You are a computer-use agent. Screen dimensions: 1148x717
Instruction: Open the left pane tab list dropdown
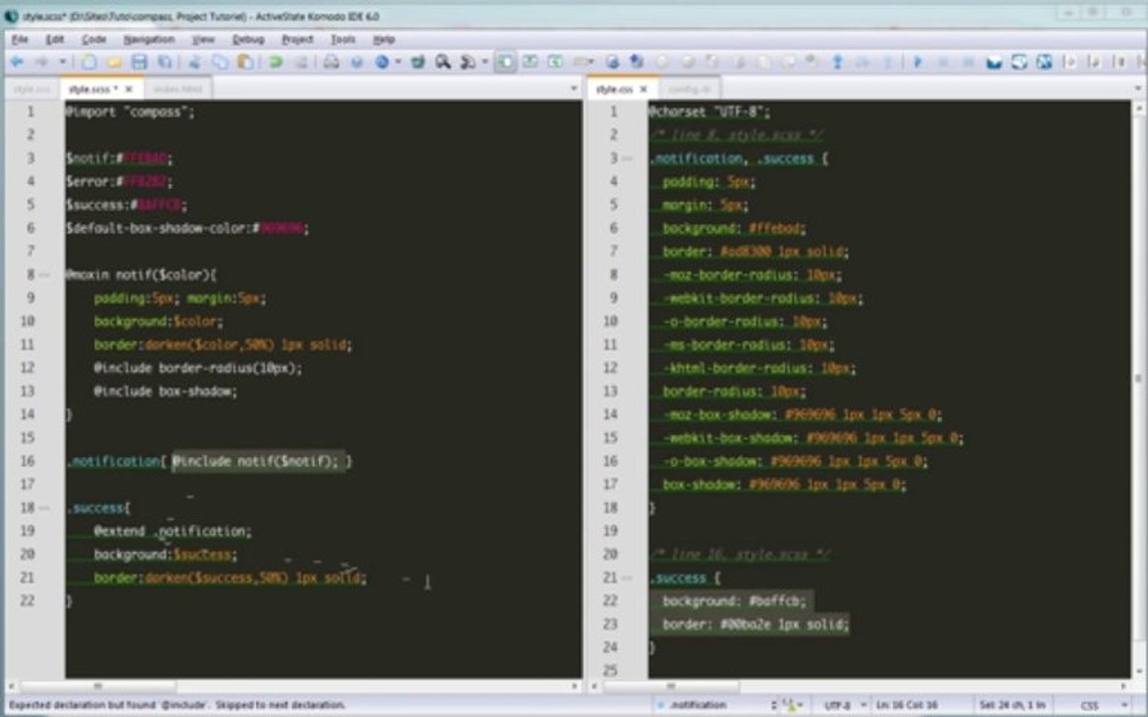[x=573, y=89]
